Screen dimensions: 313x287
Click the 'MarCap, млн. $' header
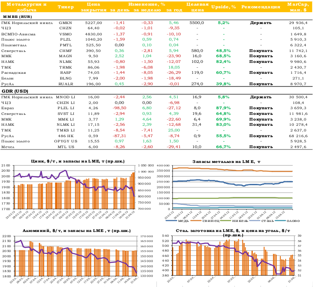pyautogui.click(x=298, y=7)
